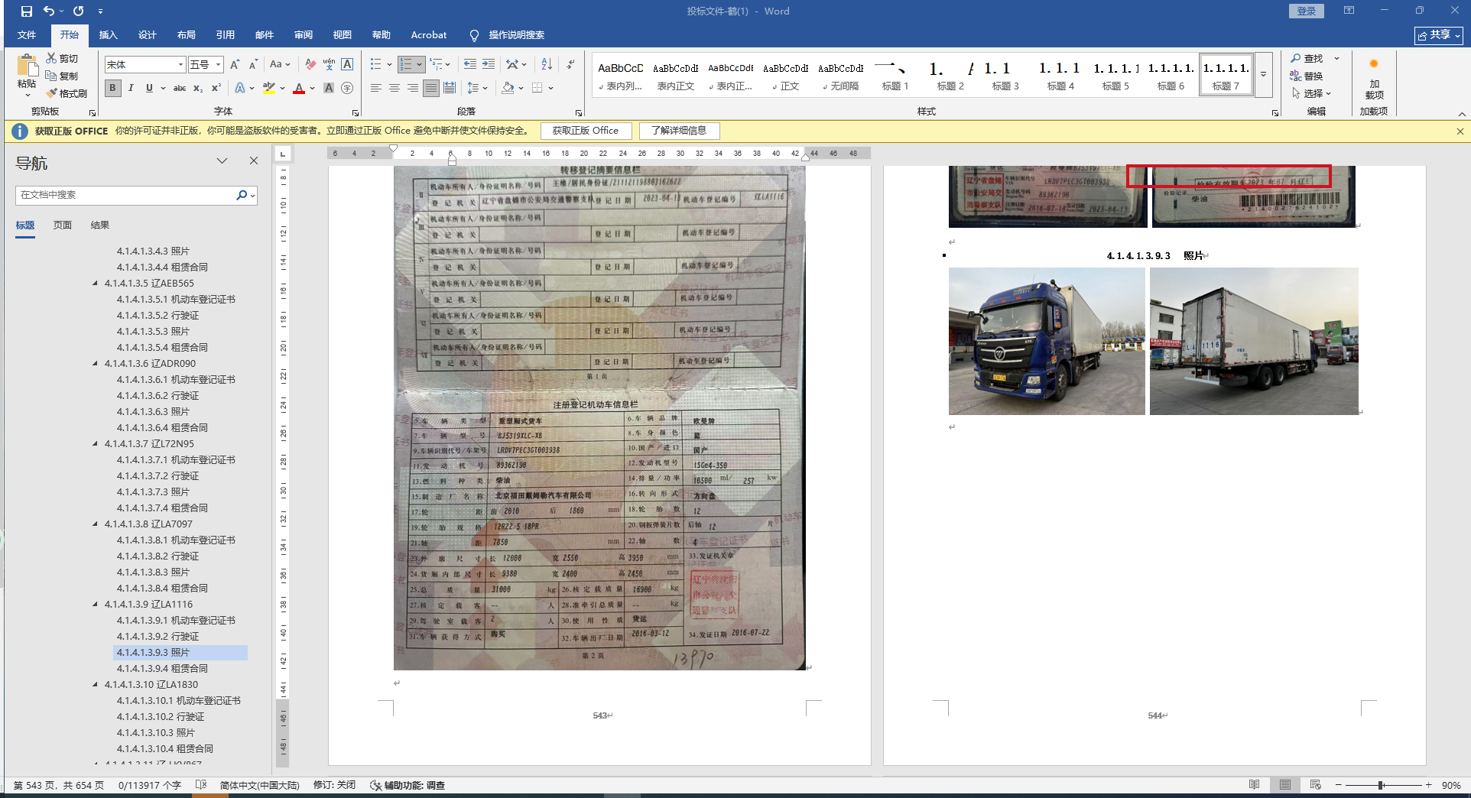
Task: Save the document with the floppy disk icon
Action: pyautogui.click(x=27, y=11)
